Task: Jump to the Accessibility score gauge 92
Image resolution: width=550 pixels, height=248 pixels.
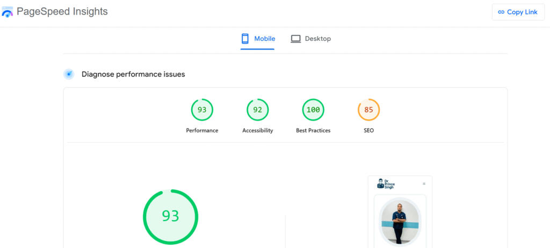Action: [x=257, y=110]
